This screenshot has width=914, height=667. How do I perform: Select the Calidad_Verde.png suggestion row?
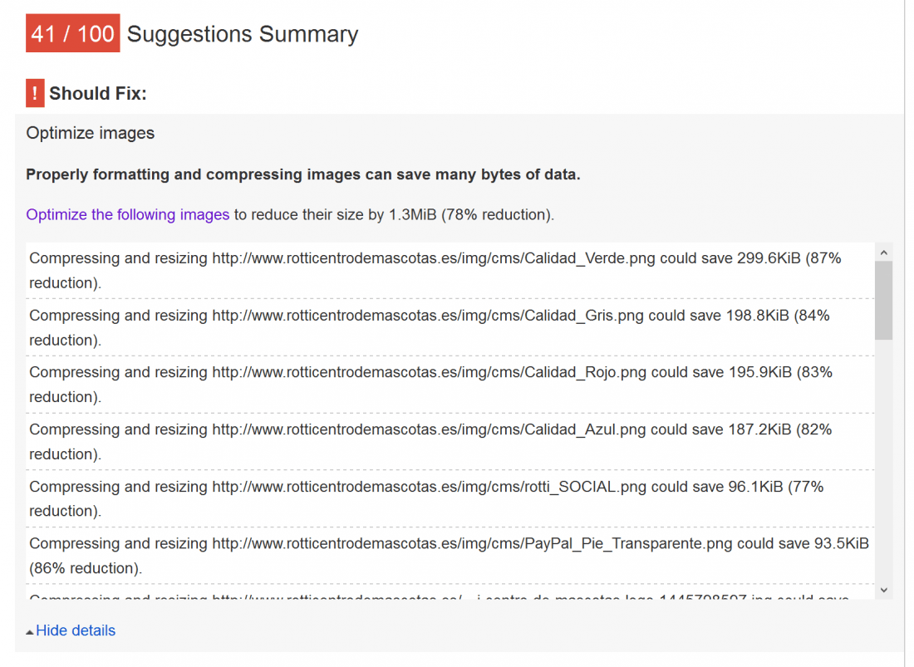(x=450, y=270)
